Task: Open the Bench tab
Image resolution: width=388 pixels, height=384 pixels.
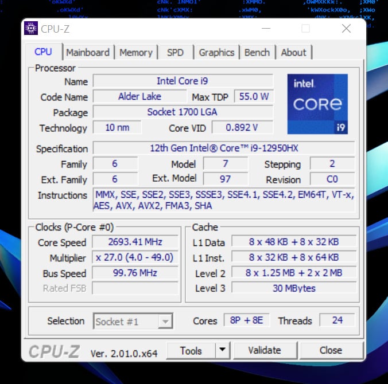Action: pyautogui.click(x=257, y=52)
